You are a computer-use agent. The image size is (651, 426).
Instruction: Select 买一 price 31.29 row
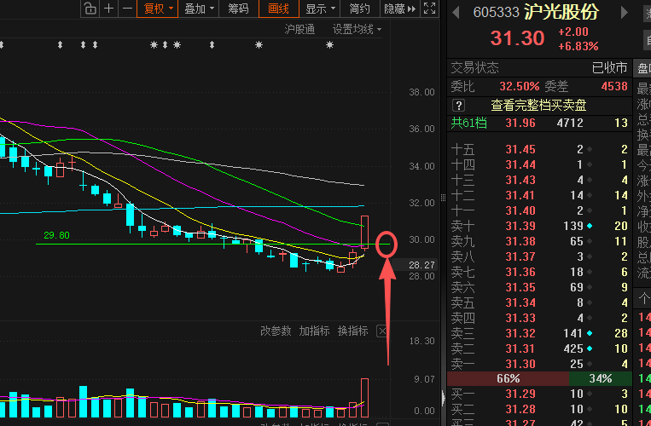tap(539, 394)
